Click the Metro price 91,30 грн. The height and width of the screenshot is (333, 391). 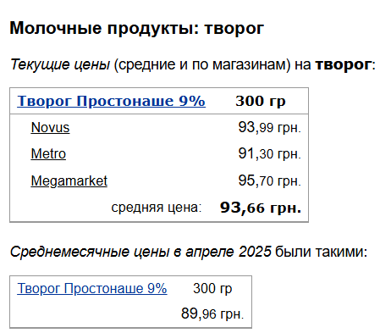(x=269, y=154)
